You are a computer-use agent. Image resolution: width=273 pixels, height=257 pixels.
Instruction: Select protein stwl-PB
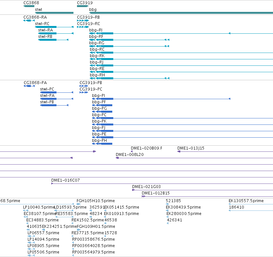point(47,102)
